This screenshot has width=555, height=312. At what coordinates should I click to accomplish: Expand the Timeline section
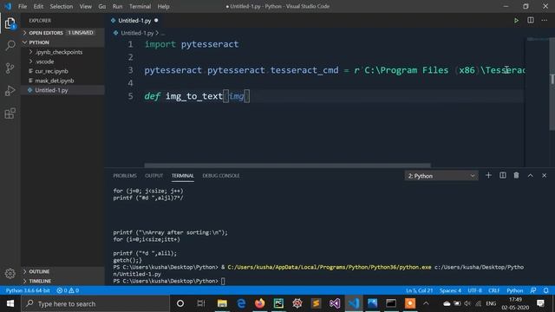(62, 281)
